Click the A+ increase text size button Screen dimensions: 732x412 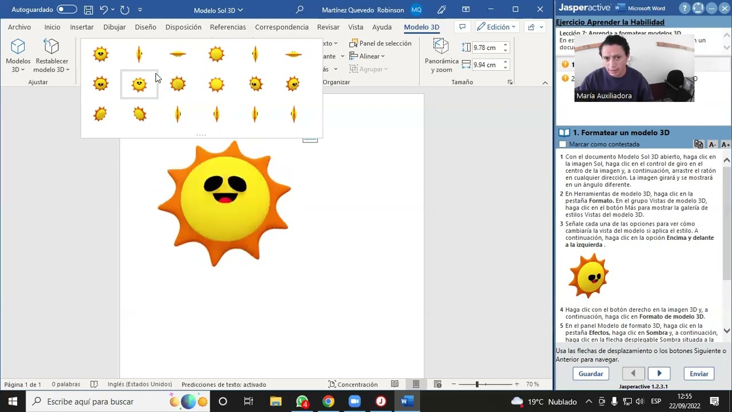click(x=726, y=145)
